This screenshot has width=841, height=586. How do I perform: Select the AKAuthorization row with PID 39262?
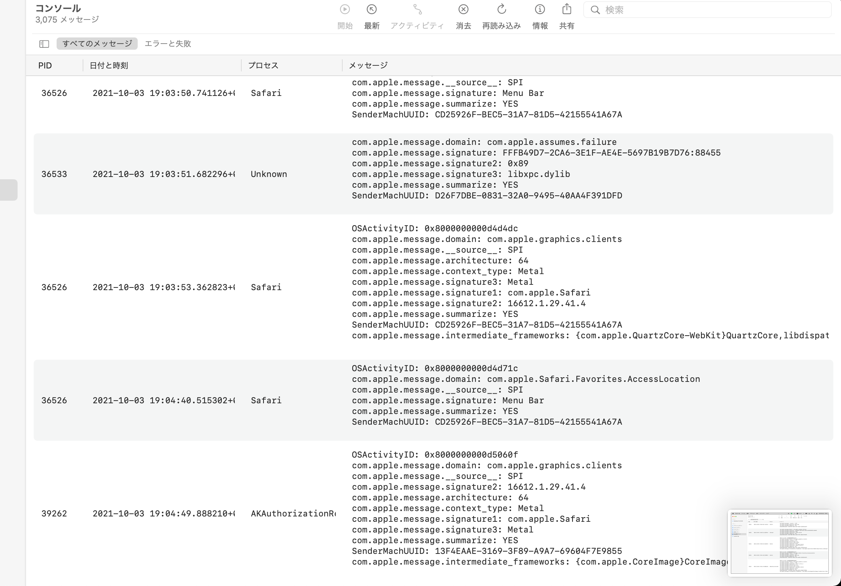[x=293, y=513]
